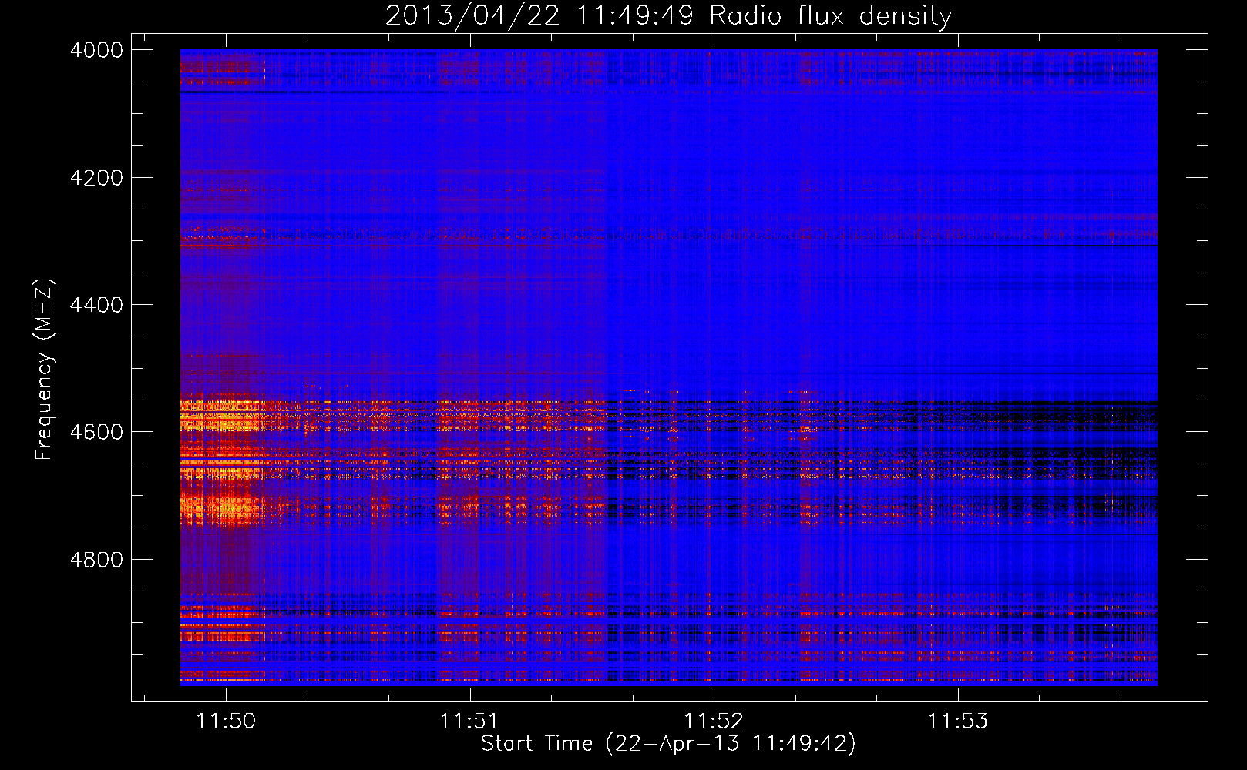Screen dimensions: 1247x770
Task: Select the 4400 frequency tick label
Action: [x=96, y=305]
